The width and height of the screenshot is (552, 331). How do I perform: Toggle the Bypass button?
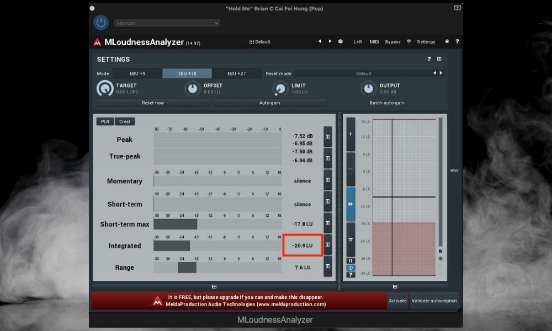click(393, 42)
